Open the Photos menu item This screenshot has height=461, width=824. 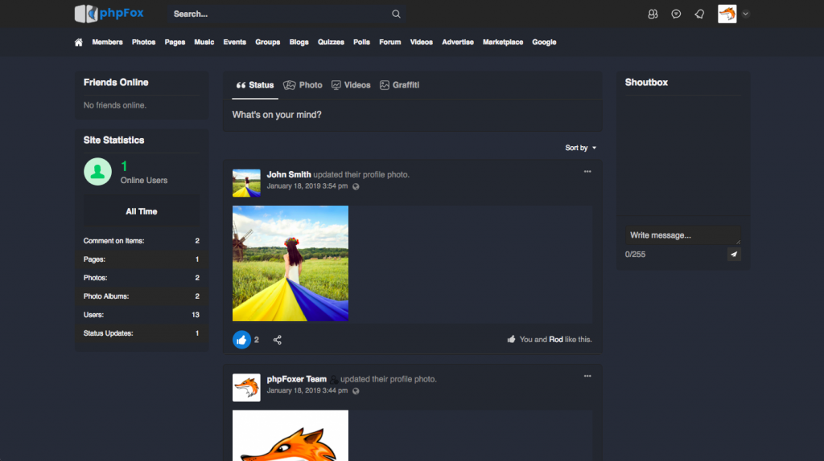point(143,42)
